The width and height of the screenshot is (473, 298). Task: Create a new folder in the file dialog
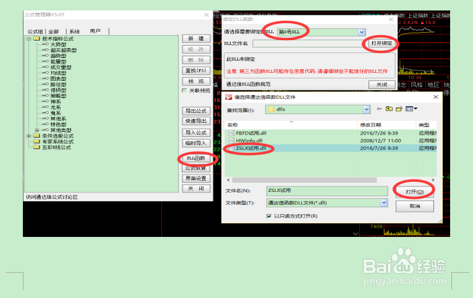tap(399, 109)
